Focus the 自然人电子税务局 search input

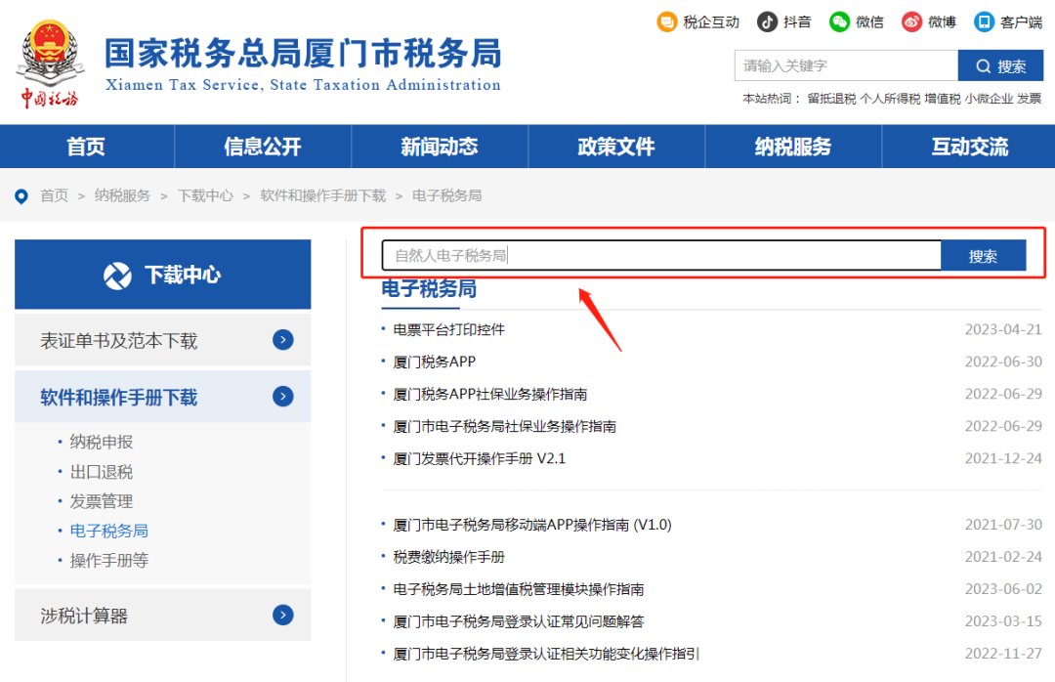coord(661,256)
